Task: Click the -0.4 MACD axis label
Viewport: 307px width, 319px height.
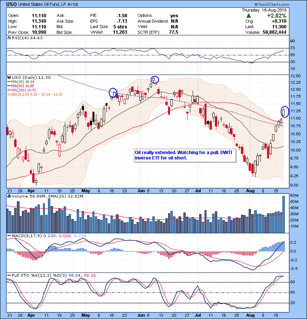Action: coord(294,269)
